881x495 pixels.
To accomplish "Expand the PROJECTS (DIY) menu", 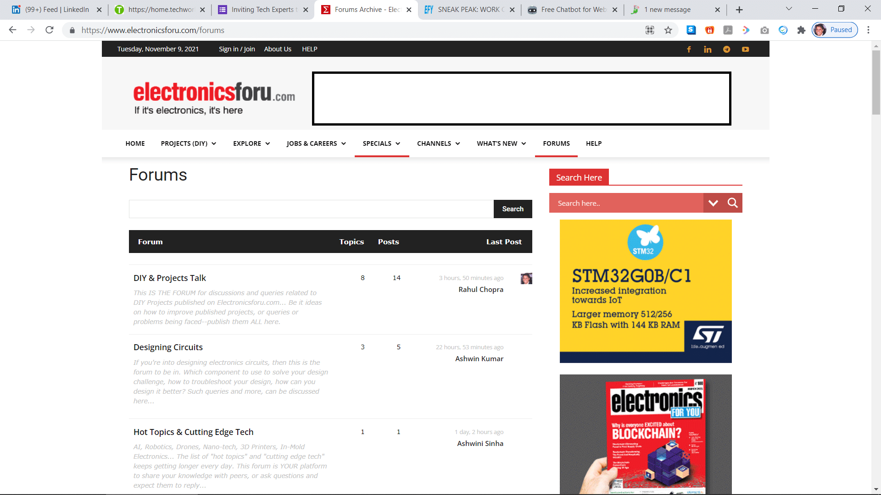I will pos(189,143).
